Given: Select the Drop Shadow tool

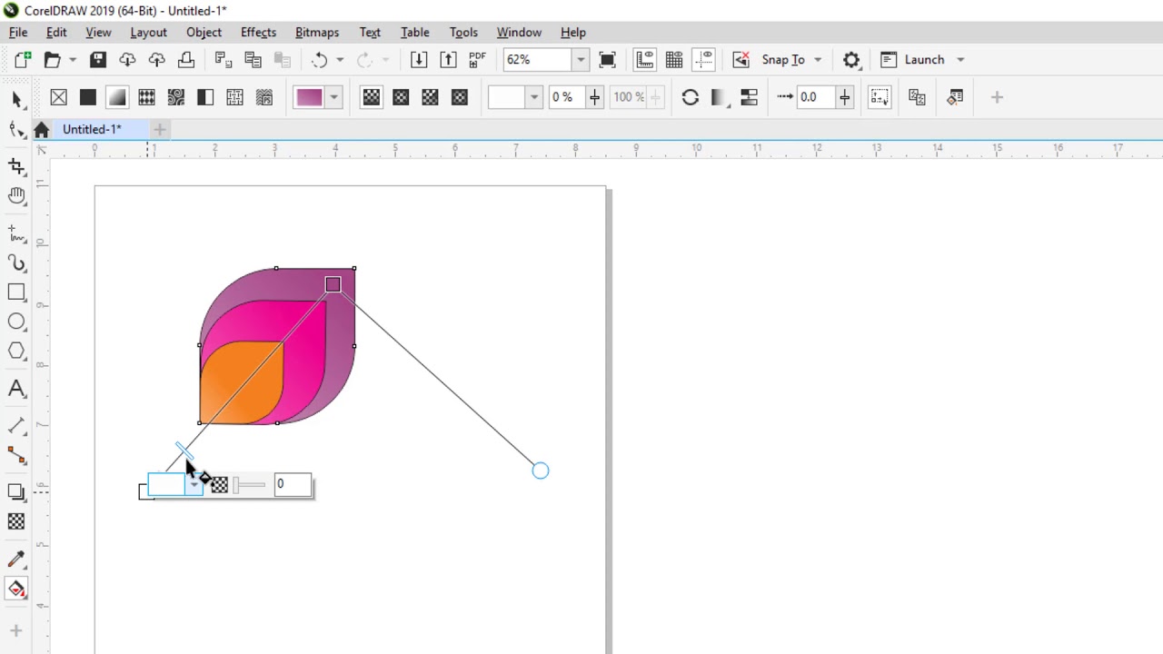Looking at the screenshot, I should pos(16,492).
